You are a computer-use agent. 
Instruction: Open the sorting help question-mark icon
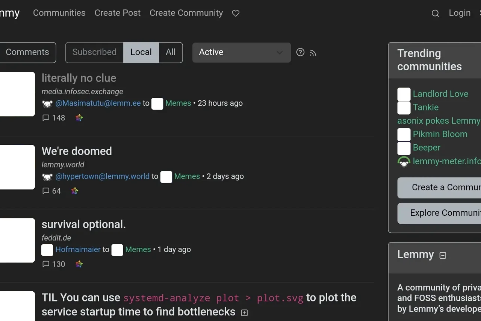pyautogui.click(x=300, y=52)
